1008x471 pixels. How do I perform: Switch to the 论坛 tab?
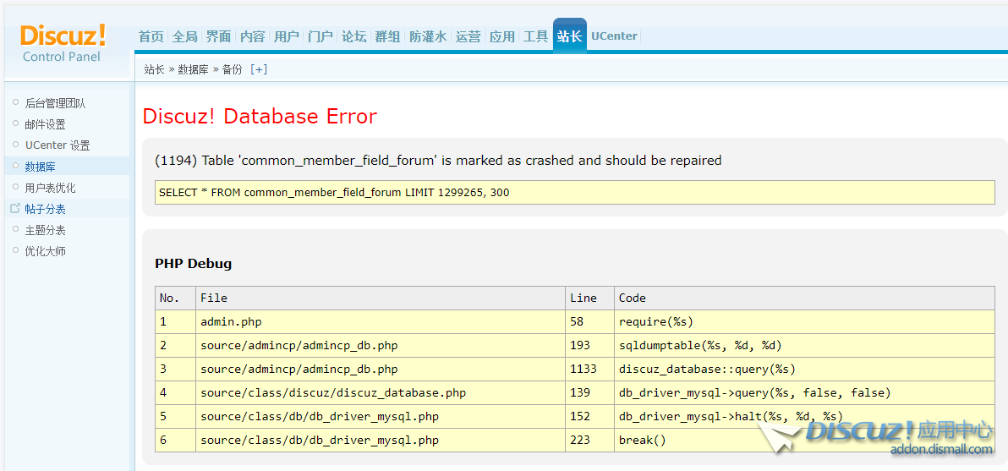(353, 36)
